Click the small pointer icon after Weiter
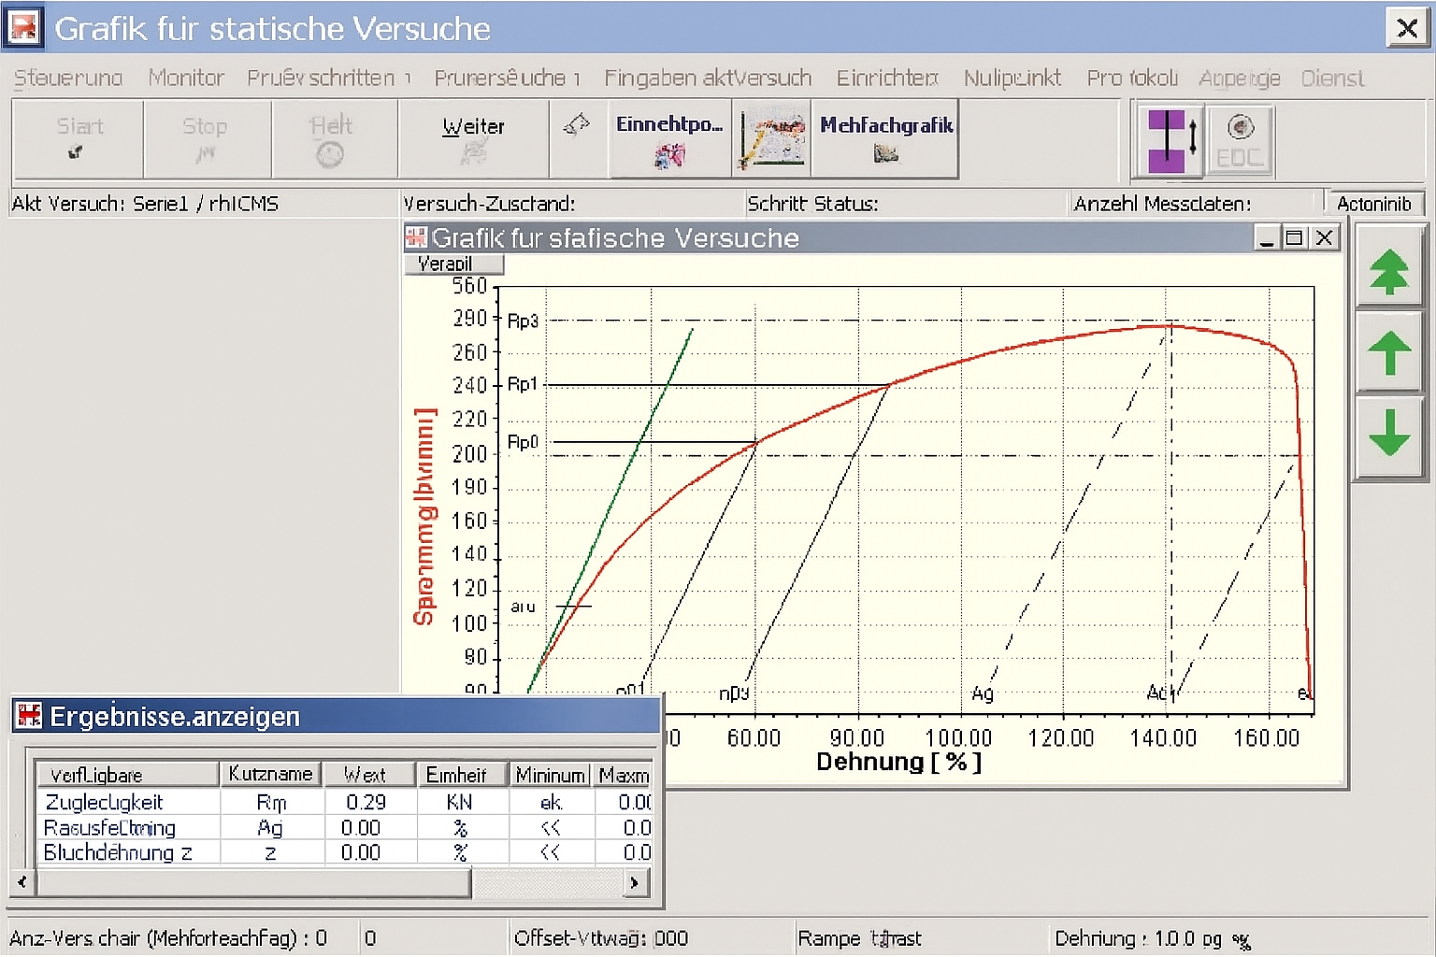This screenshot has height=957, width=1436. pyautogui.click(x=577, y=125)
